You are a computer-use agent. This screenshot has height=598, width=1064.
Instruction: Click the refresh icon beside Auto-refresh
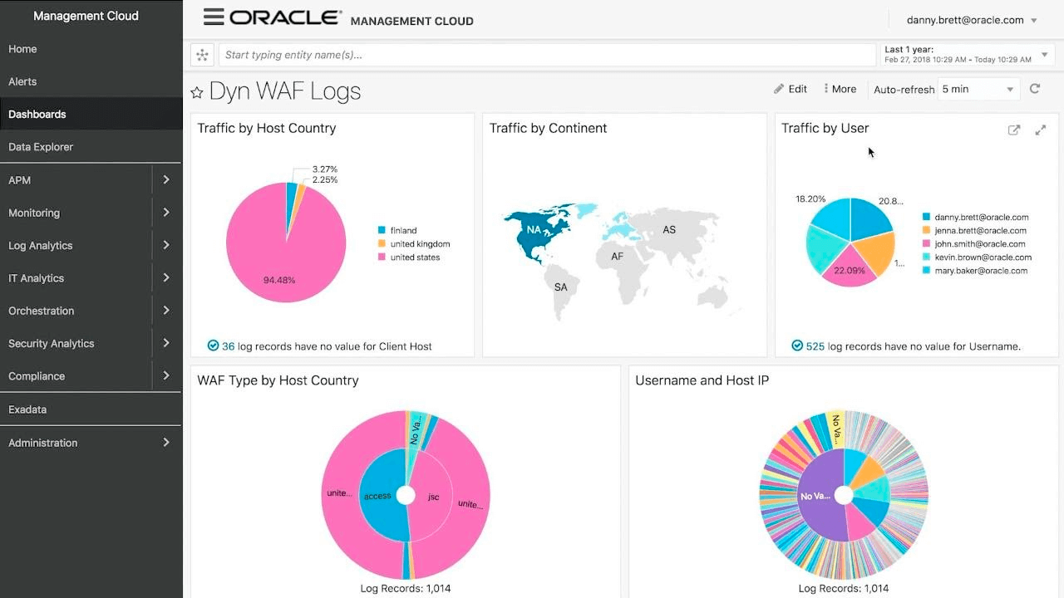click(x=1035, y=89)
